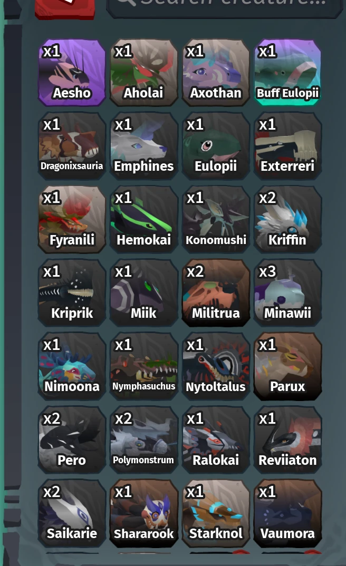
Task: Open the Polymonstrum creature slot
Action: 144,440
